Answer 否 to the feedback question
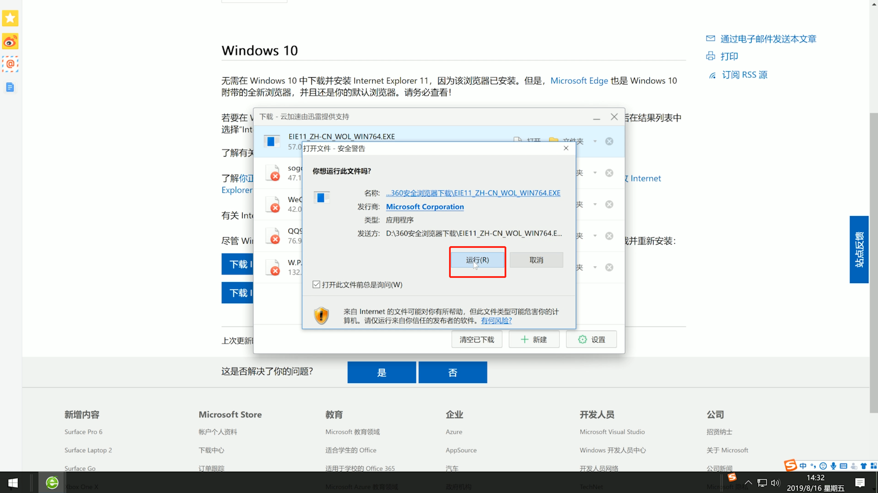This screenshot has width=878, height=493. point(453,372)
